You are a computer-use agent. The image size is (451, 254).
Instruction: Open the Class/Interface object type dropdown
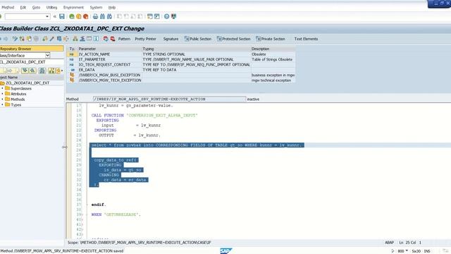click(47, 55)
